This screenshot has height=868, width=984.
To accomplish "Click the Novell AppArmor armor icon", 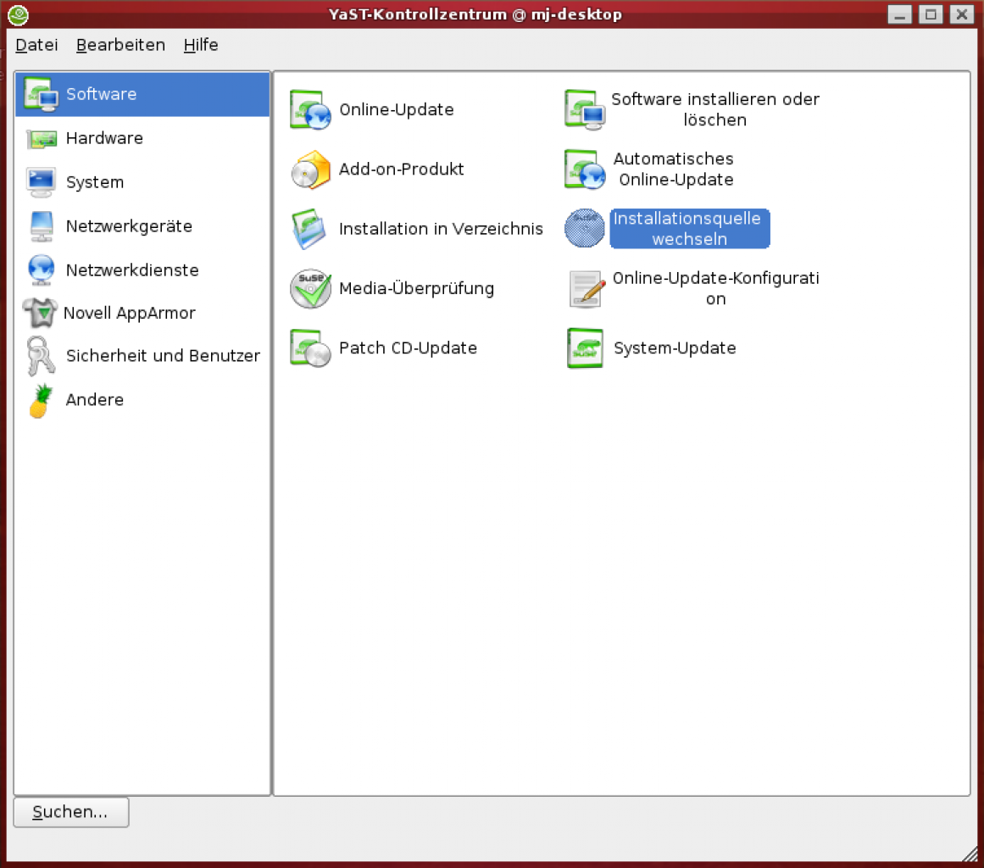I will click(40, 313).
